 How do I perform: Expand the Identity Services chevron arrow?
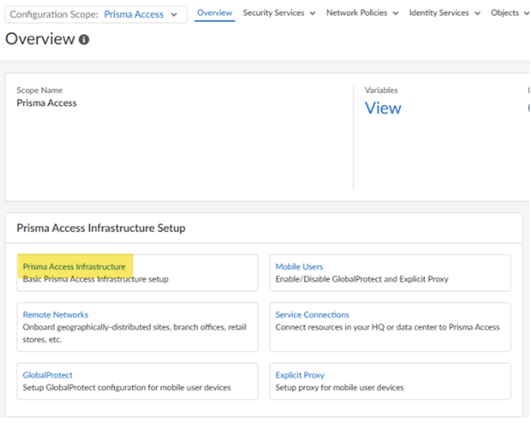point(477,13)
